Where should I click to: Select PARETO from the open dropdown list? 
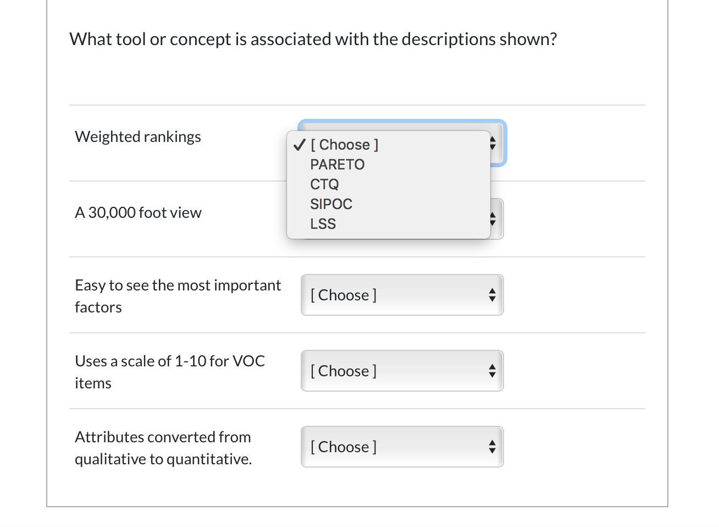click(x=337, y=164)
